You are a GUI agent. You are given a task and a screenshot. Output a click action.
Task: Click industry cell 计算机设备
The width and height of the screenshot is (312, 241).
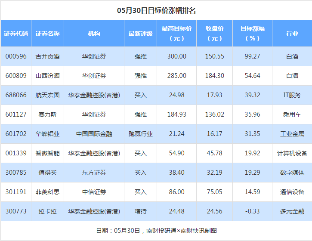point(292,153)
